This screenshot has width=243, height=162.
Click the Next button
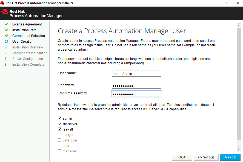point(230,157)
